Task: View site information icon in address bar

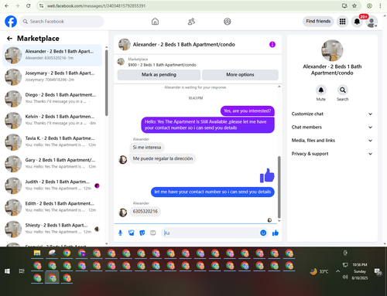Action: (41, 5)
